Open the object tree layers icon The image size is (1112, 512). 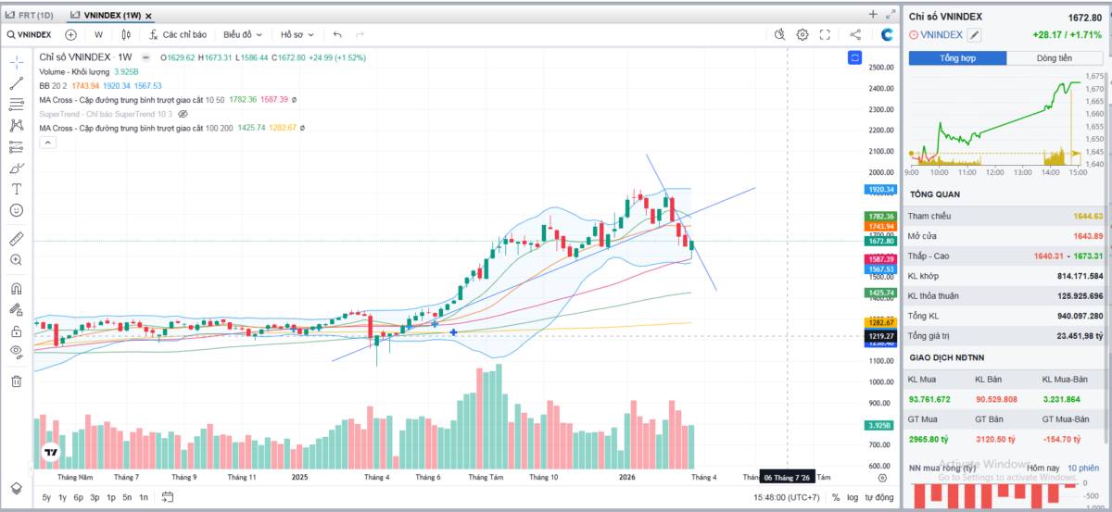[x=16, y=487]
